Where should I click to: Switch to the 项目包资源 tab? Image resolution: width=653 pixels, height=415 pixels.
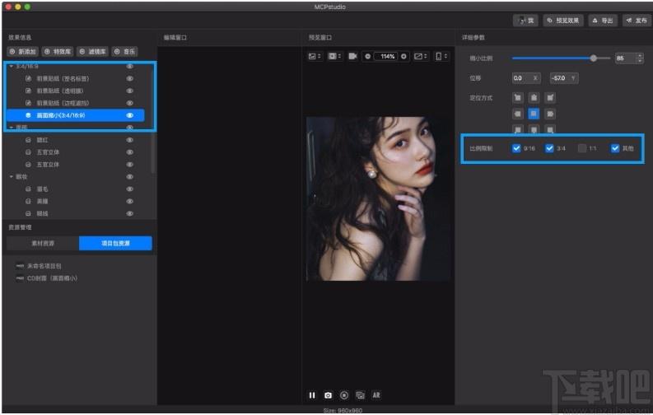point(115,243)
